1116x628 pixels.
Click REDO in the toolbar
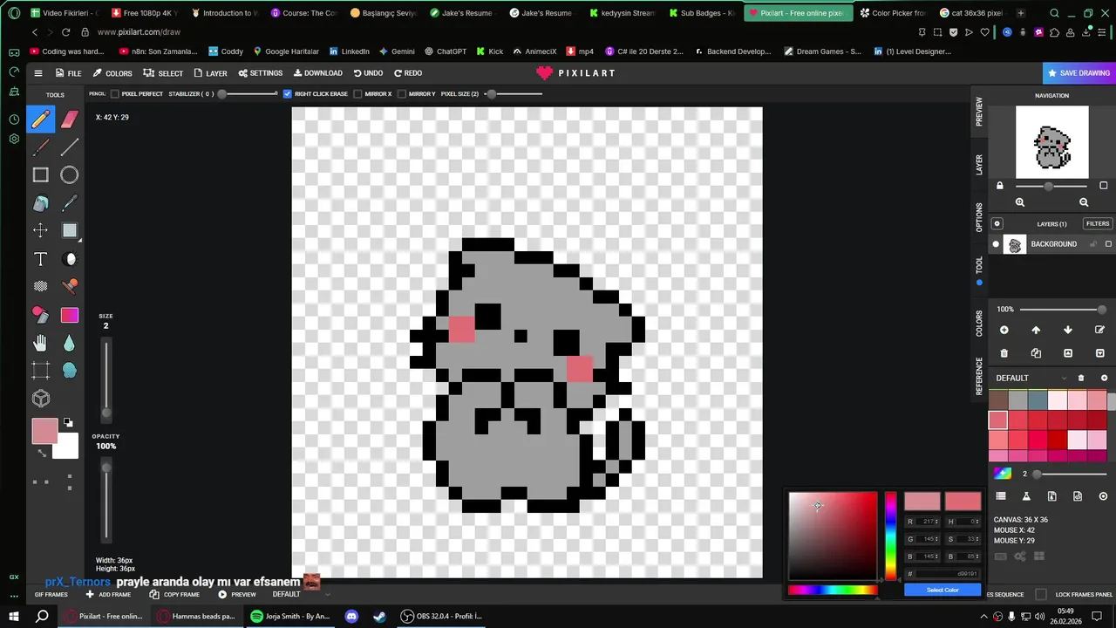click(x=408, y=73)
